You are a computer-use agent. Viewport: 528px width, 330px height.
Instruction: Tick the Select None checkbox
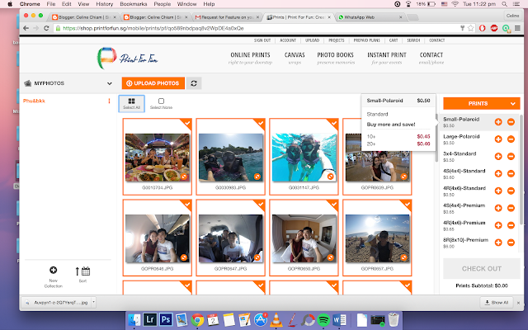coord(162,101)
